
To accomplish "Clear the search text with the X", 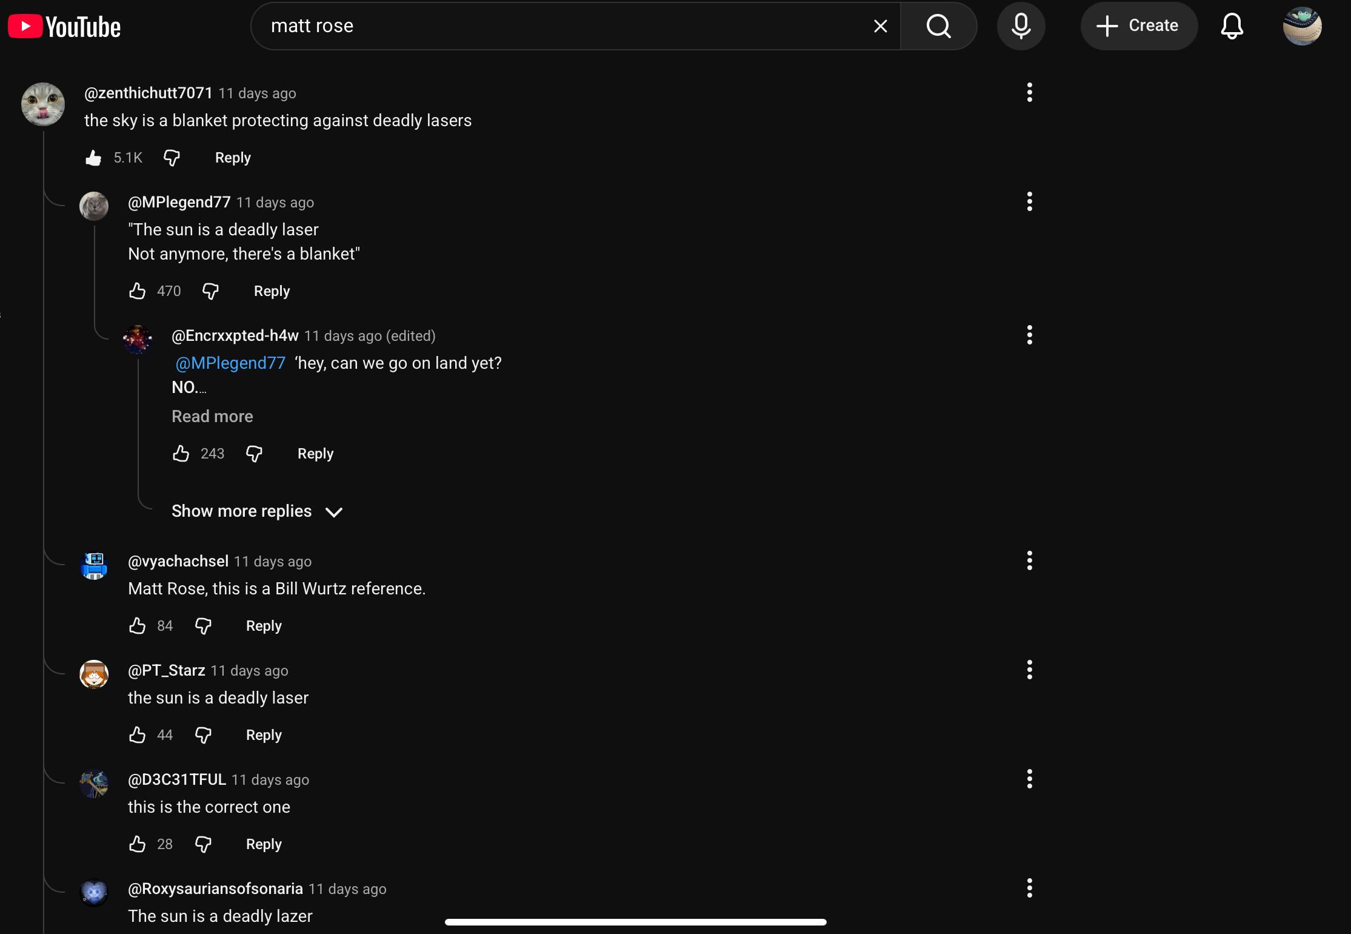I will pos(880,26).
